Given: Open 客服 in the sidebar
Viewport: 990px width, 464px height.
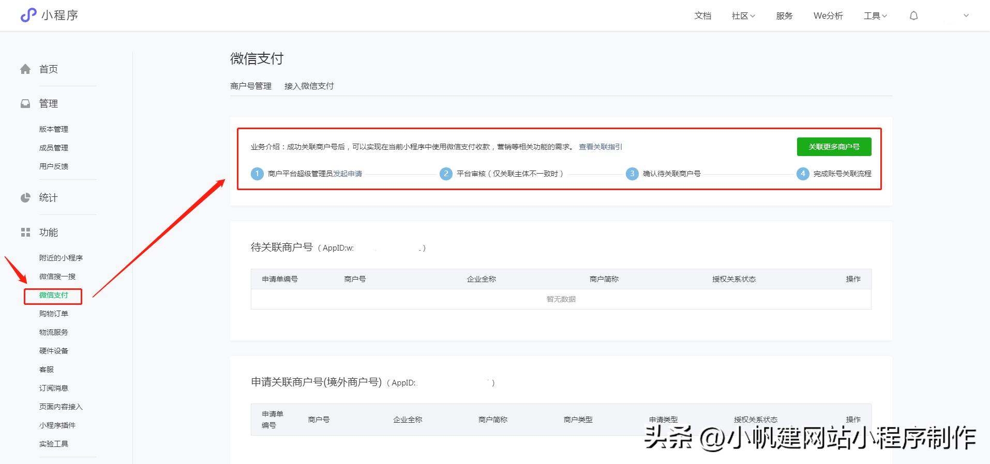Looking at the screenshot, I should click(47, 369).
